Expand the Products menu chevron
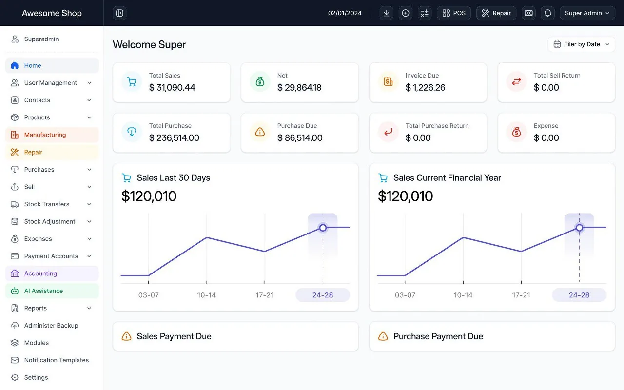 pyautogui.click(x=89, y=117)
